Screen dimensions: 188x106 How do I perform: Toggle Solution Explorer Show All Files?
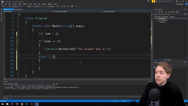(x=173, y=12)
